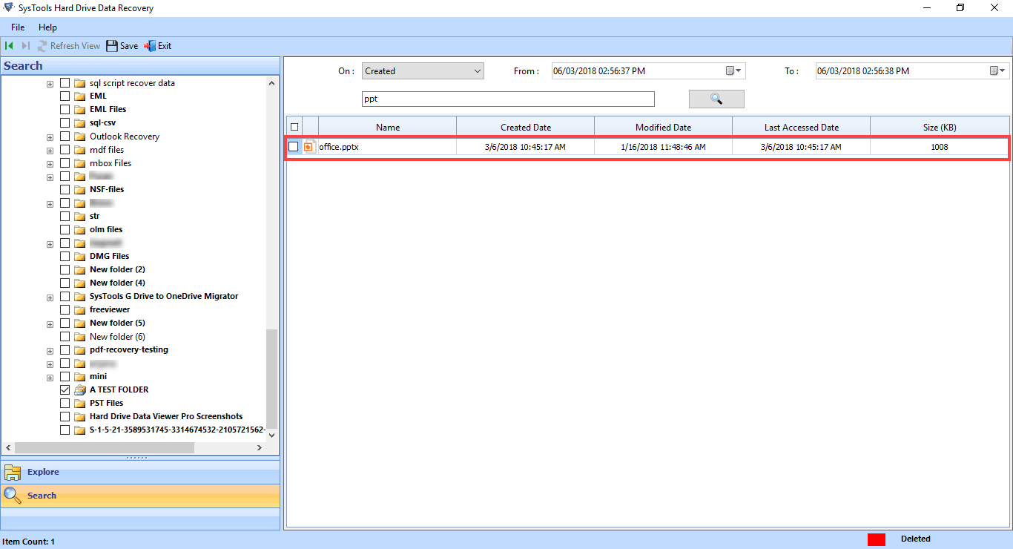Image resolution: width=1013 pixels, height=549 pixels.
Task: Expand the SysTools G Drive to OneDrive Migrator node
Action: [50, 297]
